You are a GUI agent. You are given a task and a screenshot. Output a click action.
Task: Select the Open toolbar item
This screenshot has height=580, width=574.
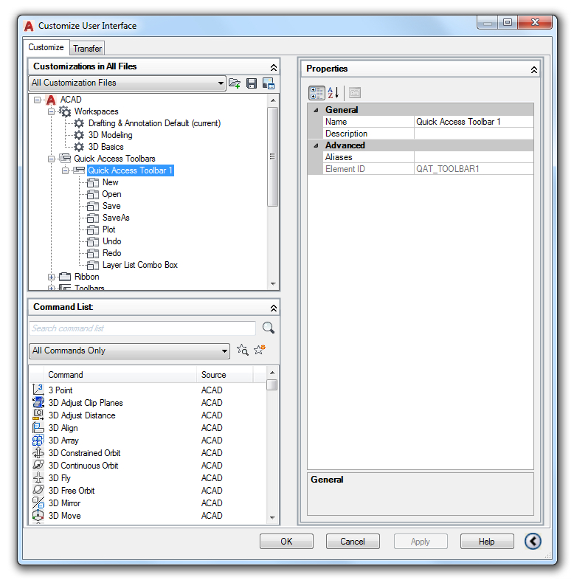coord(111,194)
